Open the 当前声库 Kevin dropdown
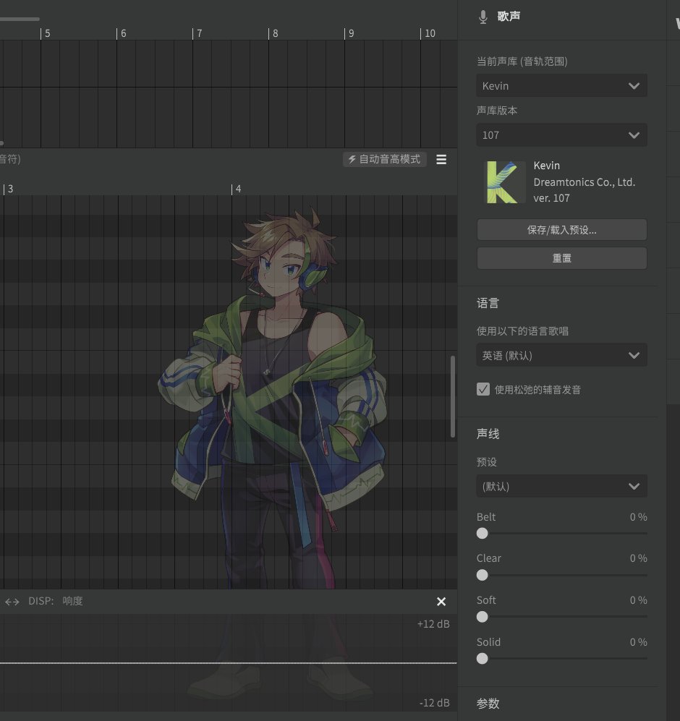Viewport: 680px width, 721px height. pyautogui.click(x=562, y=85)
